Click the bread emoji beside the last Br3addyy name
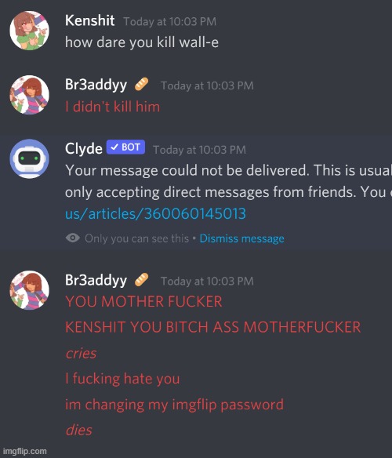The height and width of the screenshot is (458, 392). 141,279
